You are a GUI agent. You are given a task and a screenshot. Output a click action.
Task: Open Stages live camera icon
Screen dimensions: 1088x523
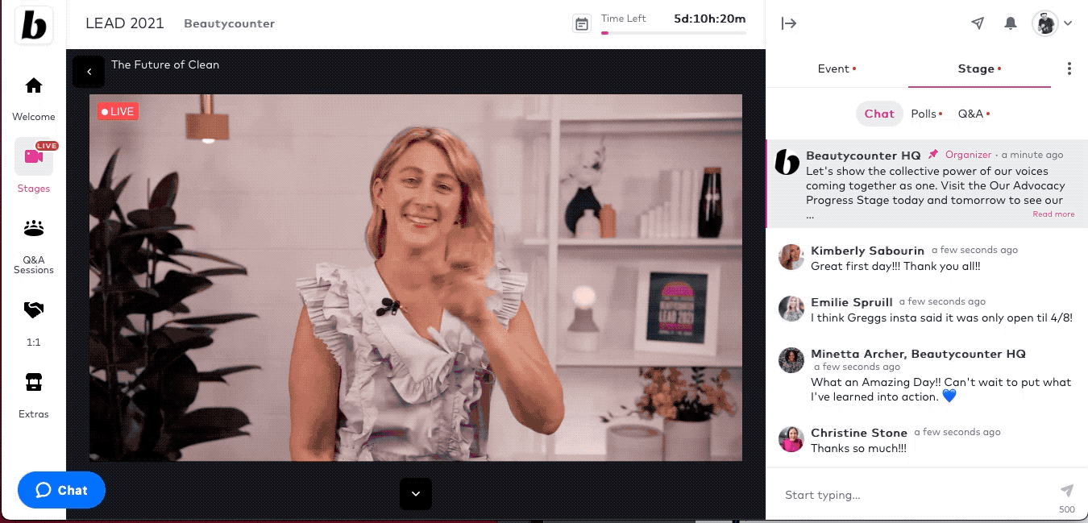34,156
